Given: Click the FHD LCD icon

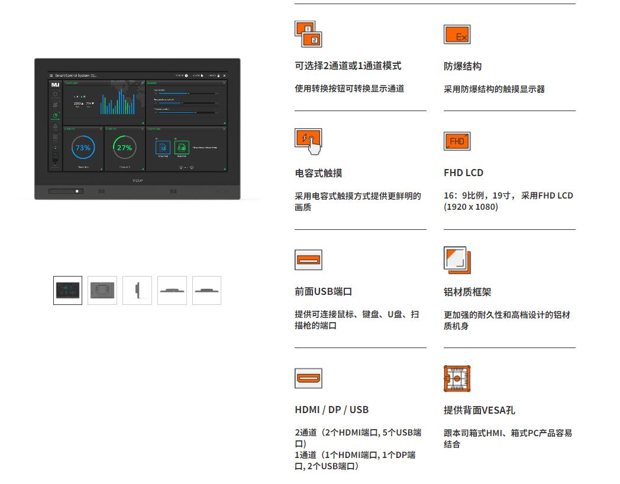Looking at the screenshot, I should point(457,141).
